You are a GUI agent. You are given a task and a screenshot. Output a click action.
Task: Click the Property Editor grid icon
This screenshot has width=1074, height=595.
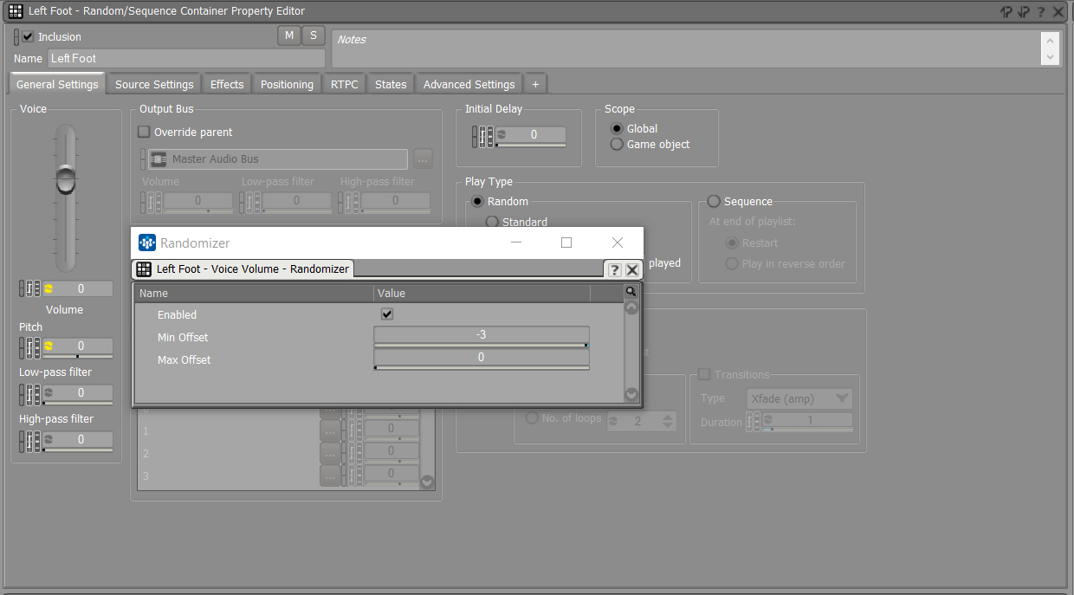click(x=16, y=11)
